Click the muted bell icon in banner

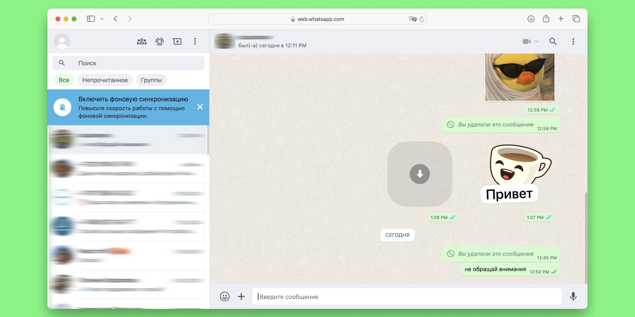[63, 107]
